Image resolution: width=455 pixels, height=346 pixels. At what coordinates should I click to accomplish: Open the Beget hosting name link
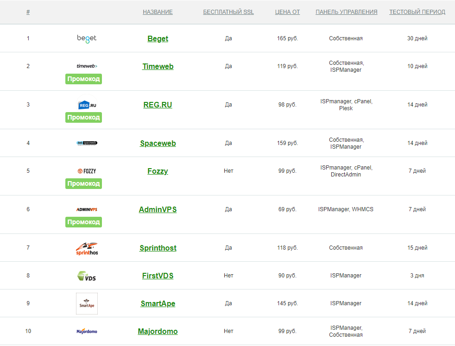(x=158, y=39)
